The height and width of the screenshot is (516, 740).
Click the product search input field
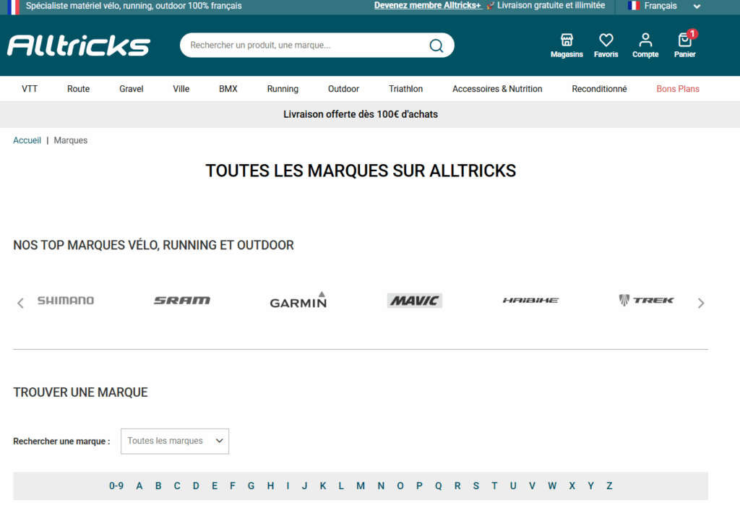click(x=304, y=46)
